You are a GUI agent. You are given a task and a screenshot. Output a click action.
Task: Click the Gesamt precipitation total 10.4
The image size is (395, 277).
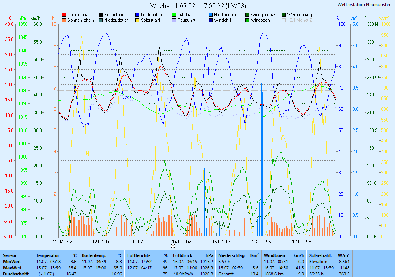255,274
